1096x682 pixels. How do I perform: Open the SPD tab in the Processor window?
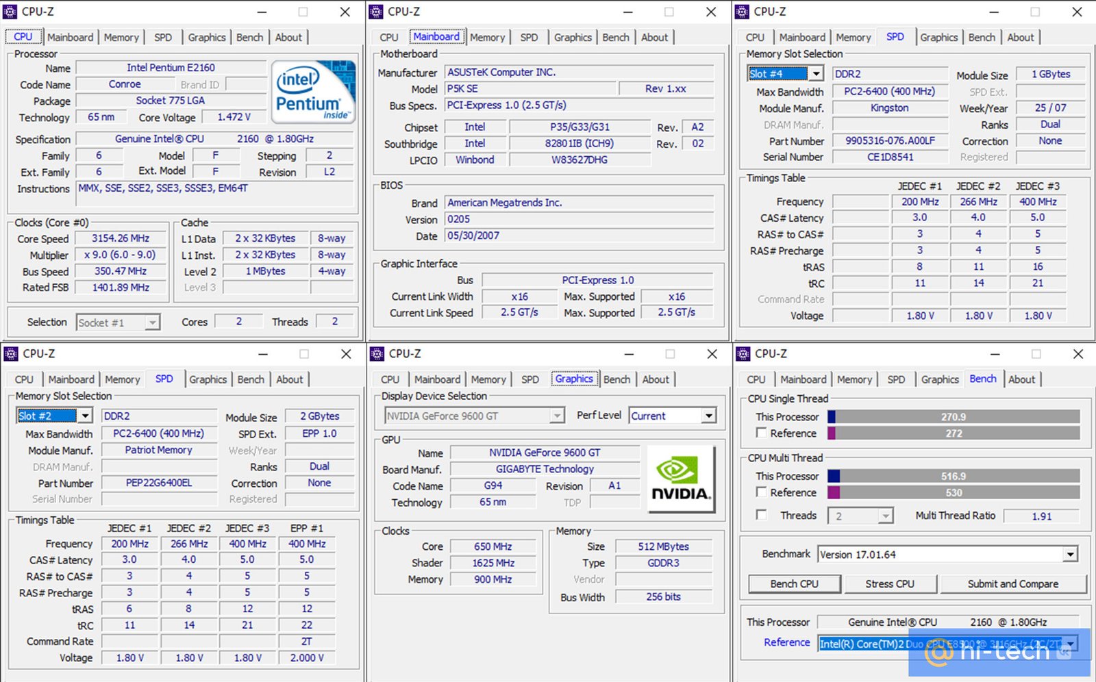tap(163, 38)
